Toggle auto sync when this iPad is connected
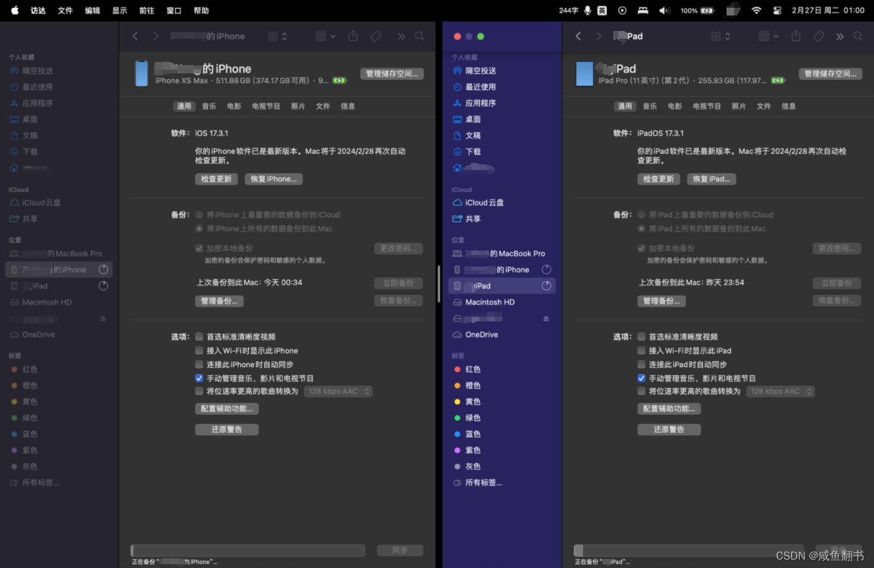The width and height of the screenshot is (874, 568). (x=641, y=364)
